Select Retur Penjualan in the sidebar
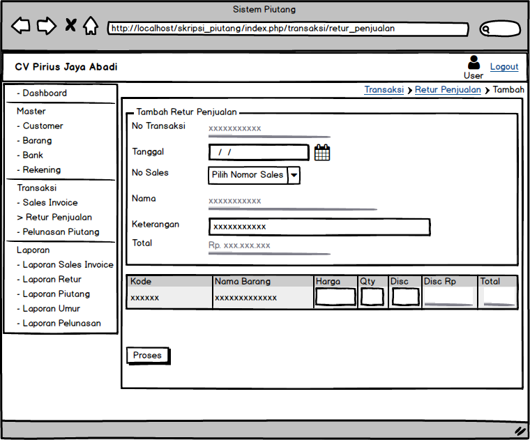 (x=54, y=217)
